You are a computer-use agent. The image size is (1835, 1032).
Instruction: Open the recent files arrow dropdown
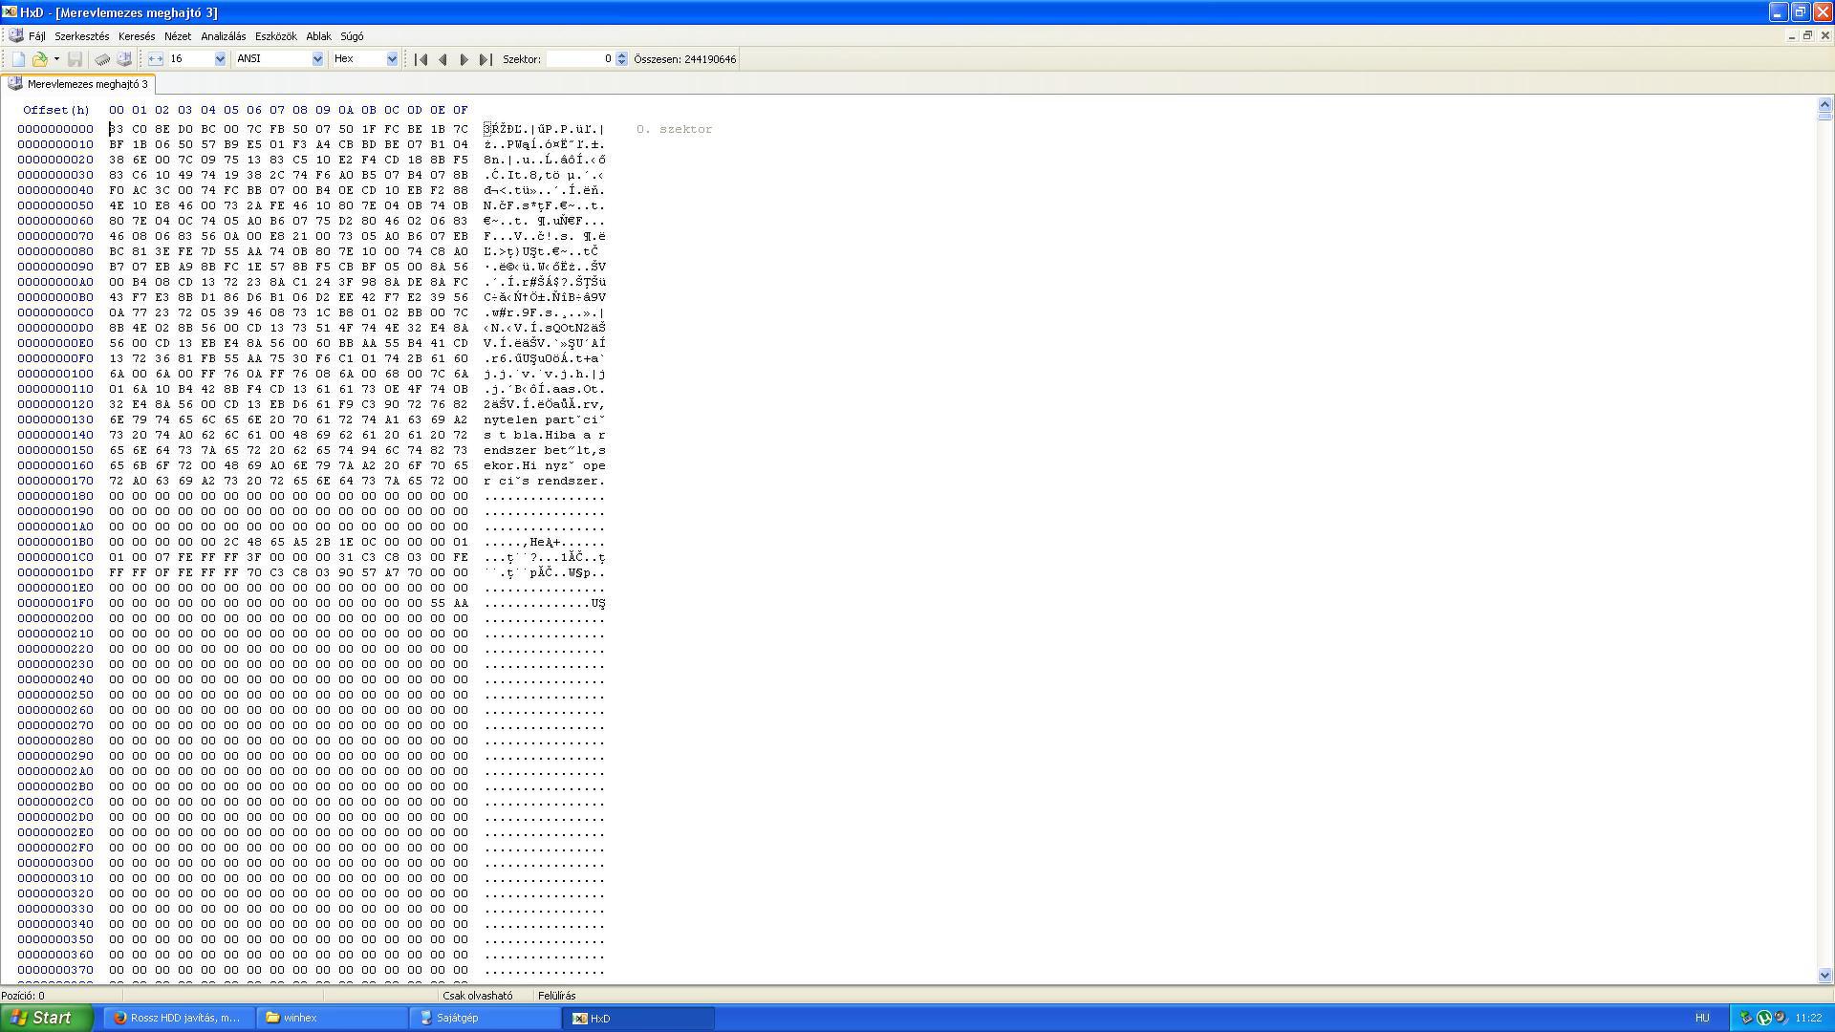pyautogui.click(x=56, y=59)
